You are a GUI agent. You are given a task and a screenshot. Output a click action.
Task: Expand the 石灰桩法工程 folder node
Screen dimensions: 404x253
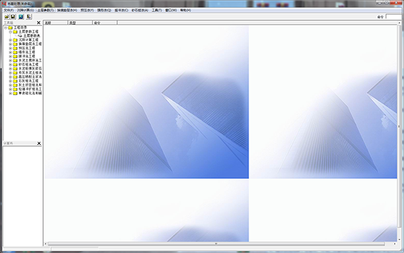click(10, 81)
